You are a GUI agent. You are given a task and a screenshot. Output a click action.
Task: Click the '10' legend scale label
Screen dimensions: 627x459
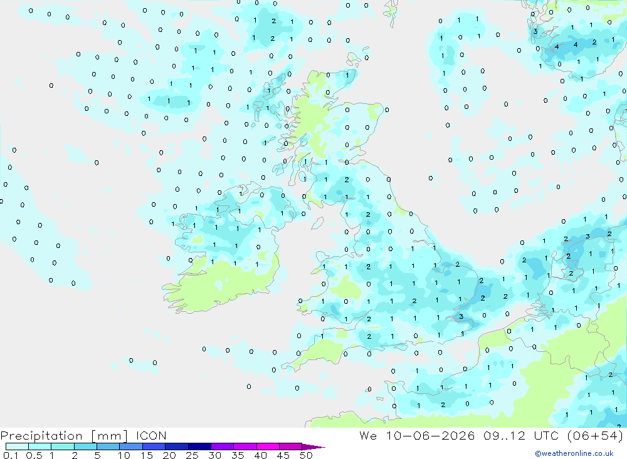[x=124, y=455]
